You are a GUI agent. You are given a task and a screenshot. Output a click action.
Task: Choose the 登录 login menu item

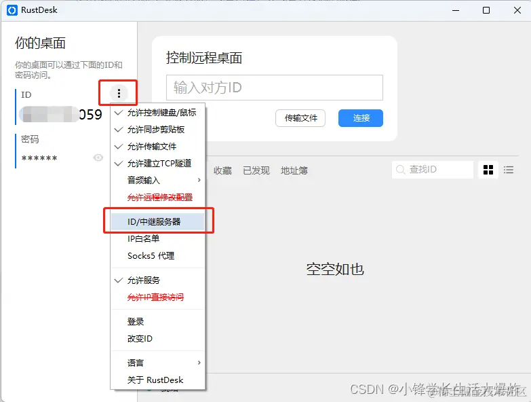point(158,321)
